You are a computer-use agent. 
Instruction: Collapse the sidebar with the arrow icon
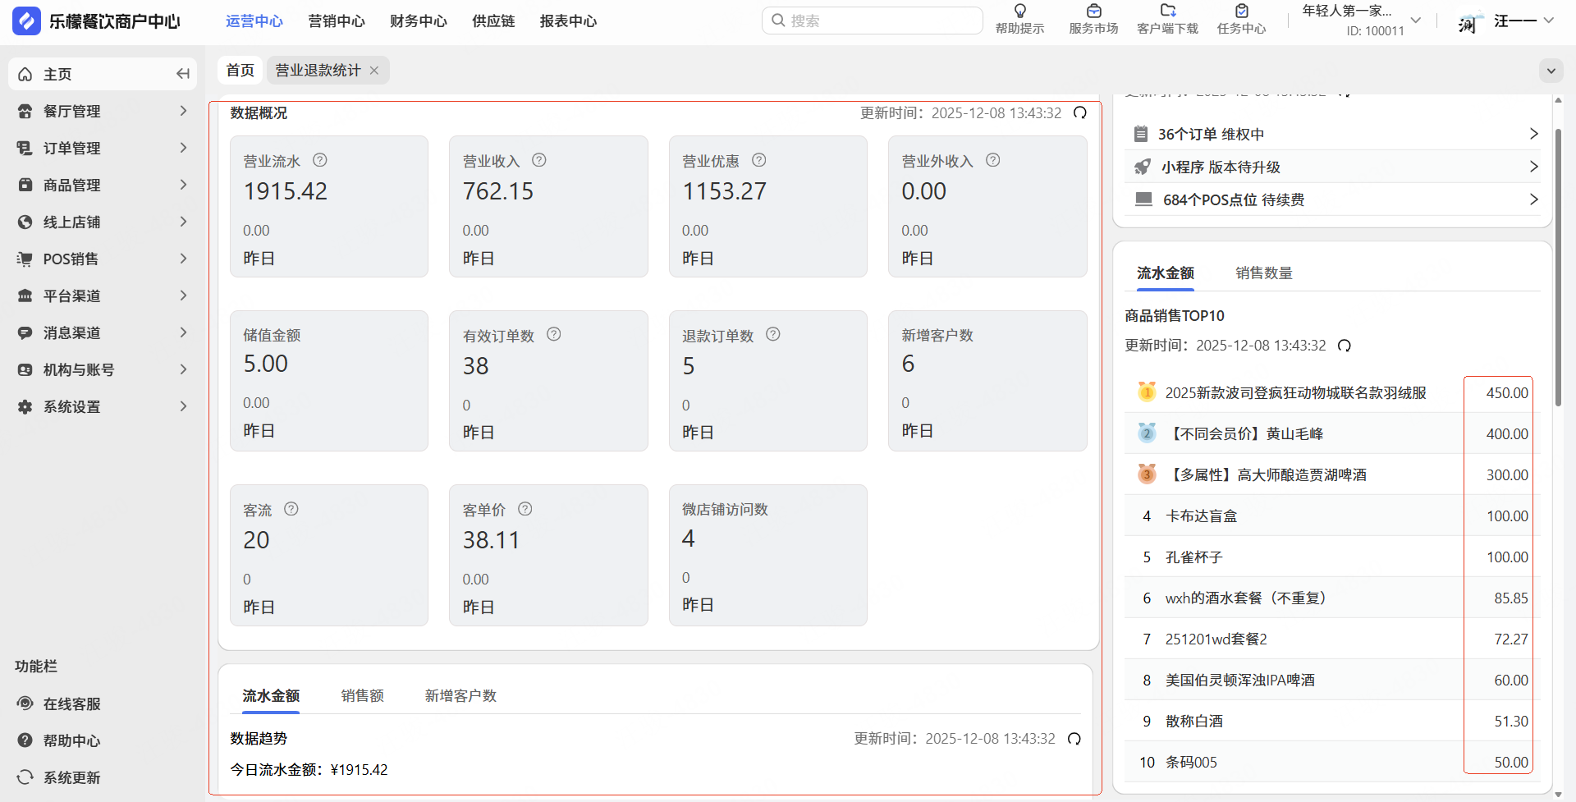point(182,74)
